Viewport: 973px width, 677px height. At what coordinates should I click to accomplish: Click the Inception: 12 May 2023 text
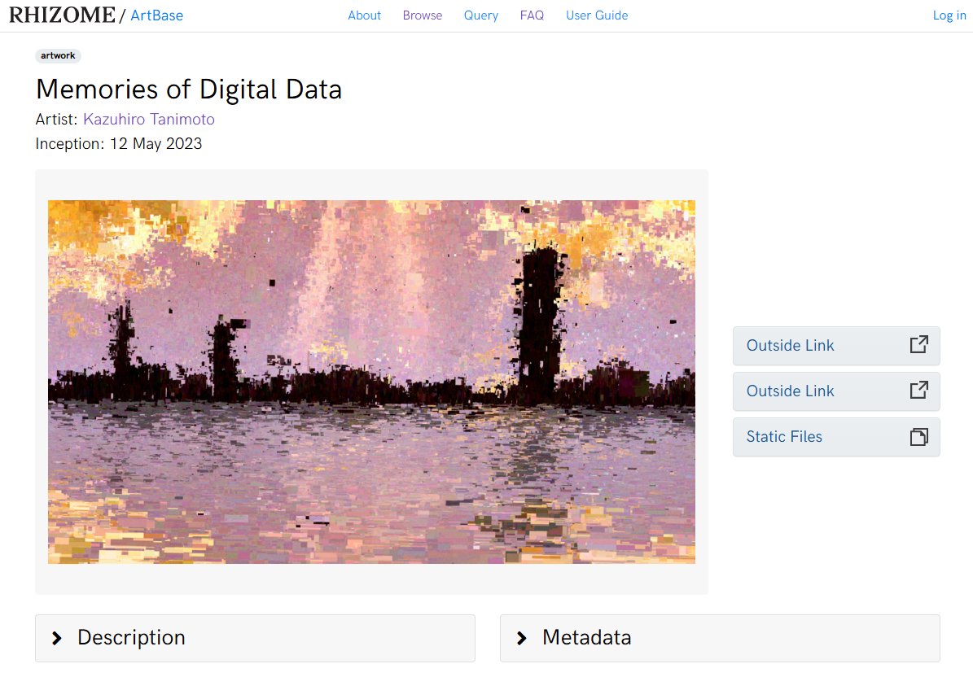point(119,144)
